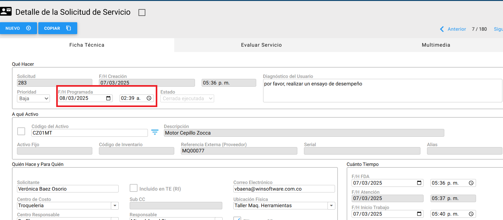The width and height of the screenshot is (503, 220).
Task: Click the Diagnóstico del Usuario text area
Action: point(383,90)
